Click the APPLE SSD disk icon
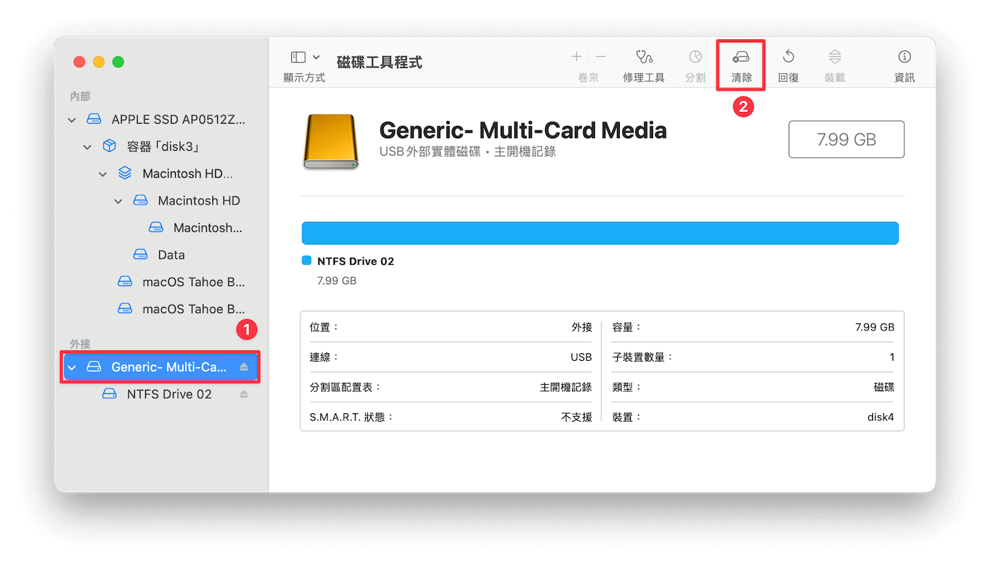The height and width of the screenshot is (564, 990). 93,120
